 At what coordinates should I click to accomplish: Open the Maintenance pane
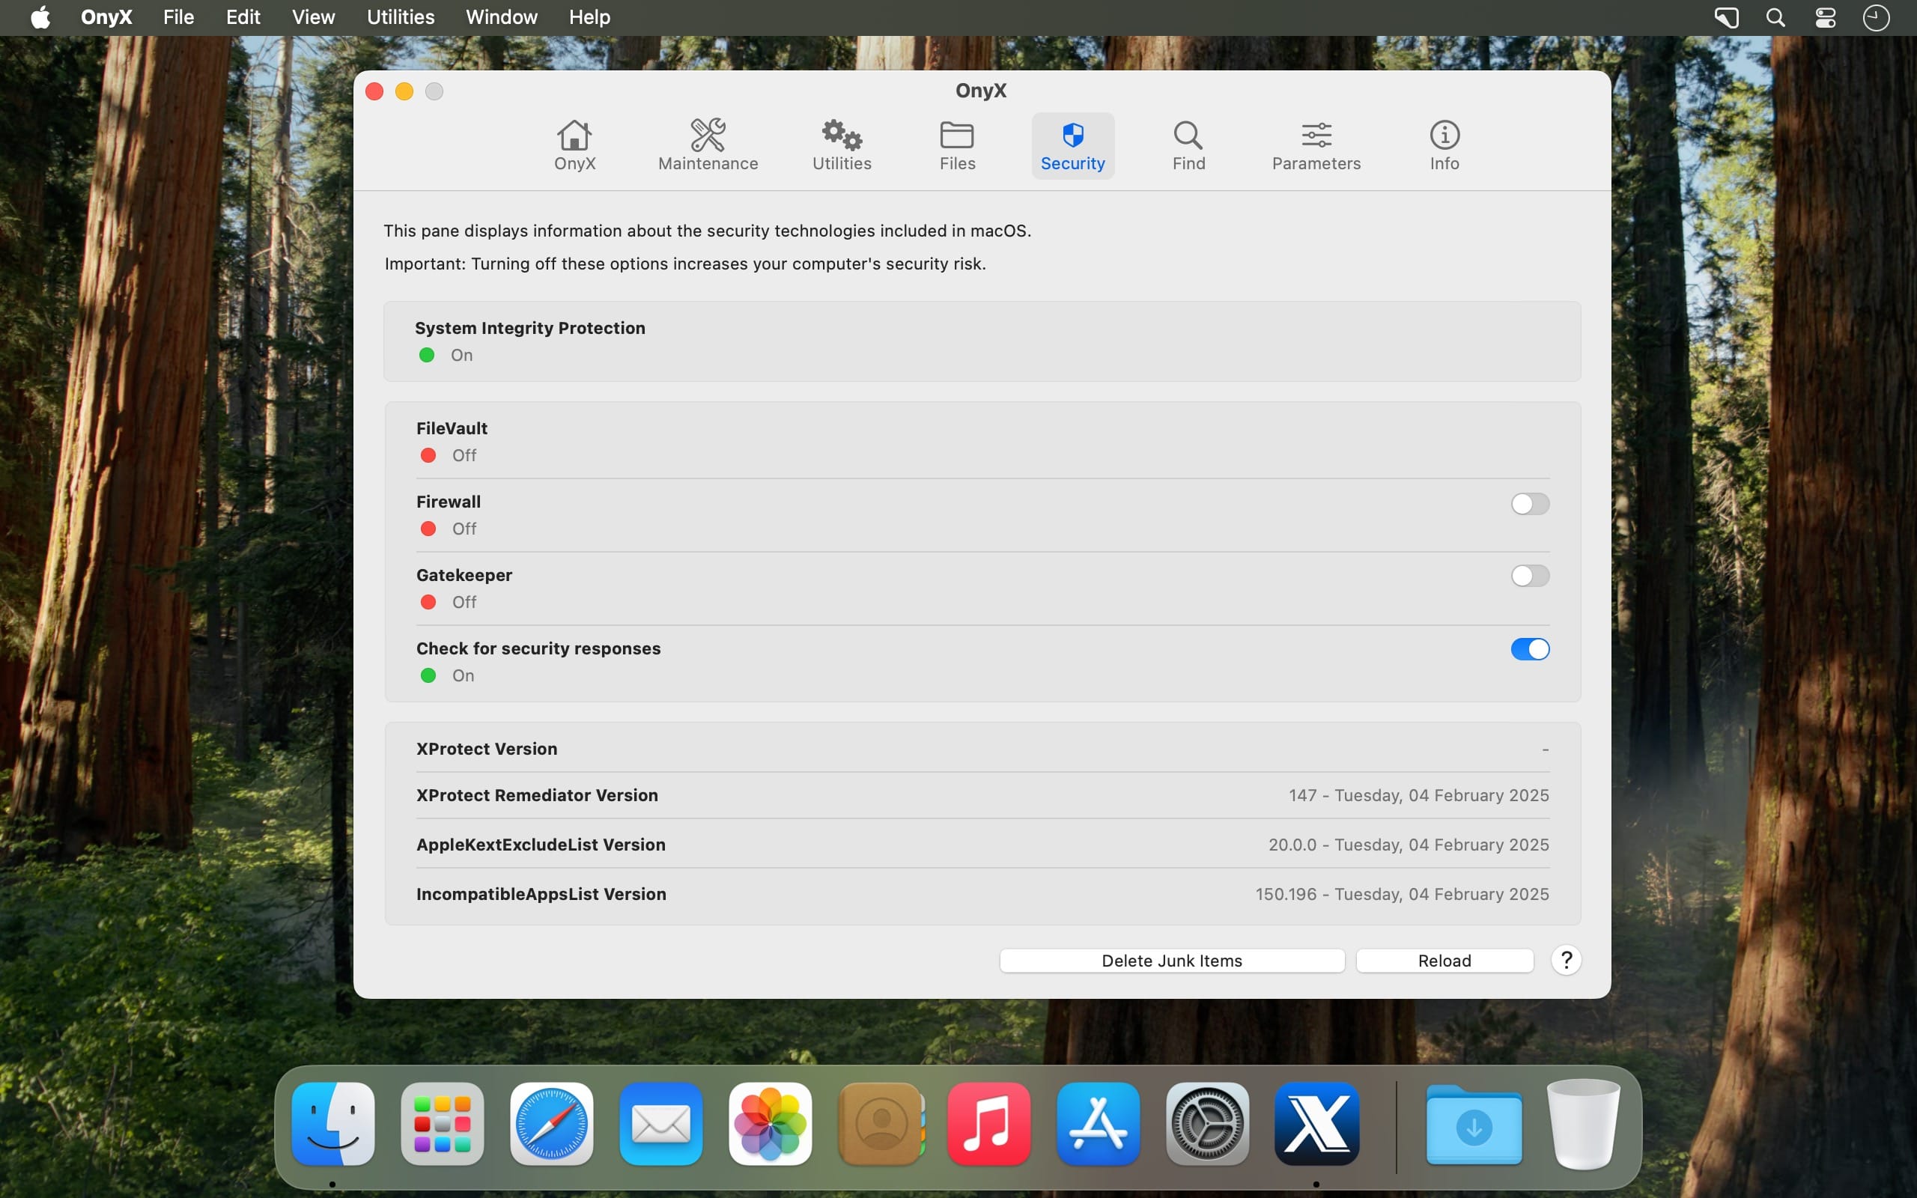[x=708, y=146]
